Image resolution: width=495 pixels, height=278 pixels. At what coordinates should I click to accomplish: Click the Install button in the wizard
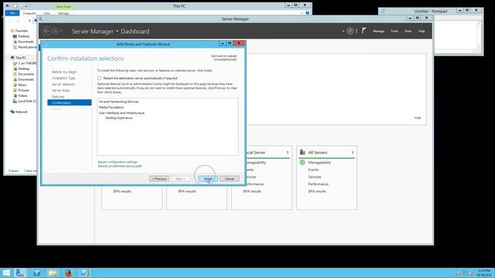click(208, 178)
